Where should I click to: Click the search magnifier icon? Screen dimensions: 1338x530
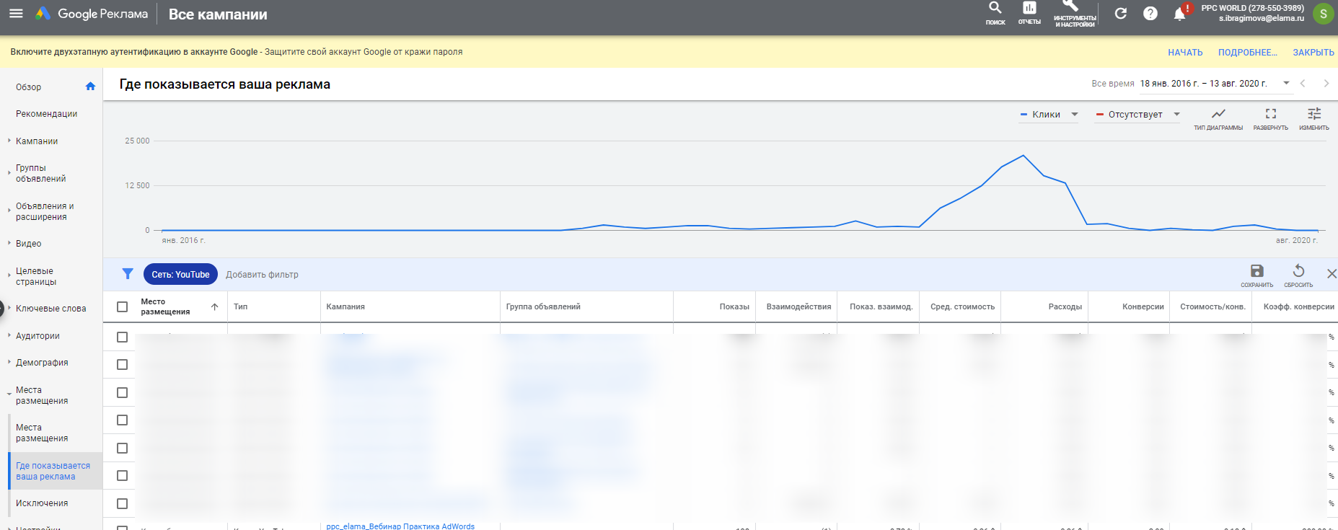click(x=995, y=9)
